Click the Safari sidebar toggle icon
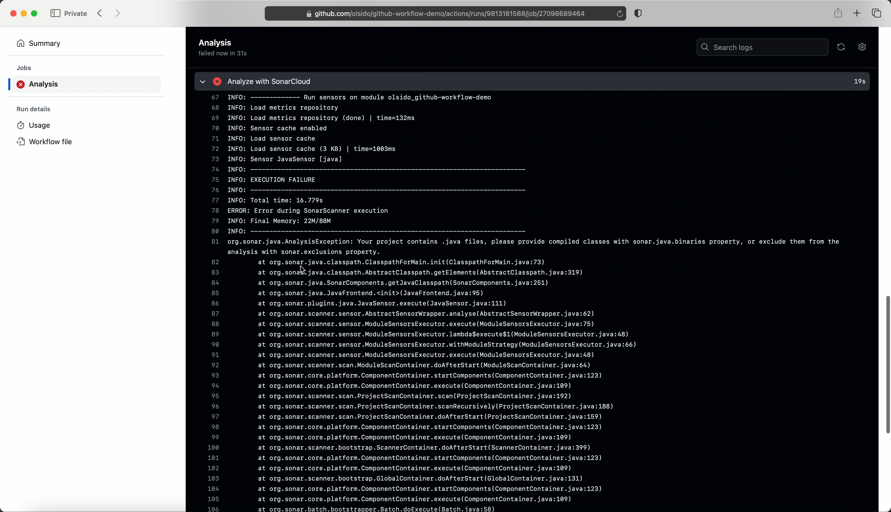 coord(55,13)
